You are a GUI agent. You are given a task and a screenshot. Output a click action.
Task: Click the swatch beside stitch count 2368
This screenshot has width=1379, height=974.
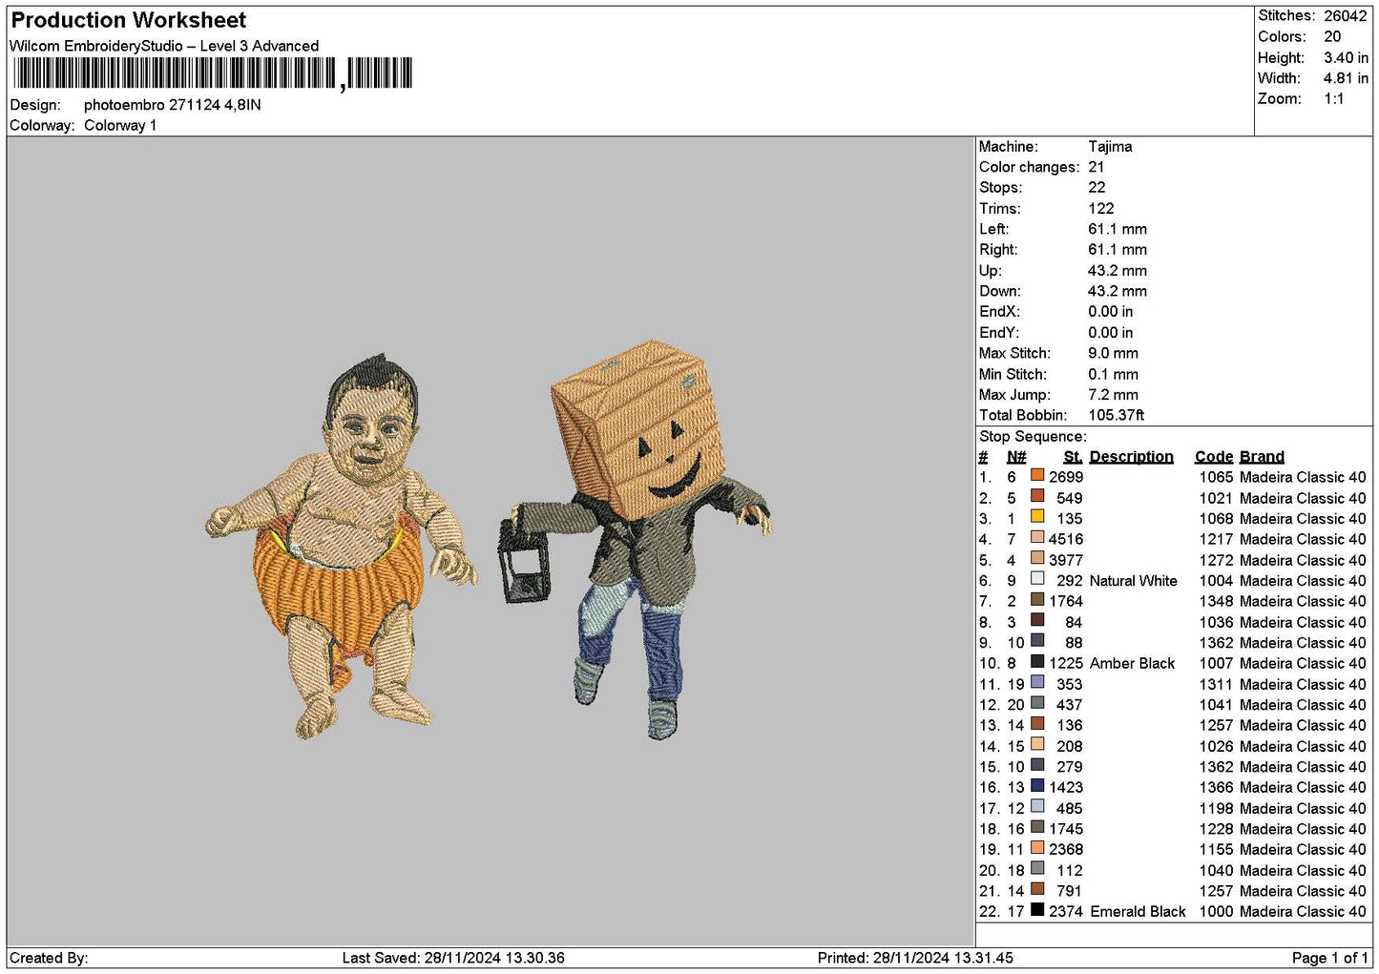point(1037,848)
